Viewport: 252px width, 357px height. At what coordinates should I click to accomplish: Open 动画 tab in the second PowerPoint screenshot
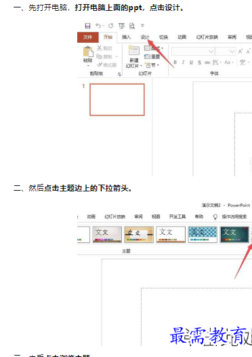(x=91, y=217)
